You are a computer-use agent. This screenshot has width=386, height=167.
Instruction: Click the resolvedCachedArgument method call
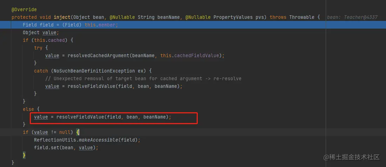coord(99,55)
